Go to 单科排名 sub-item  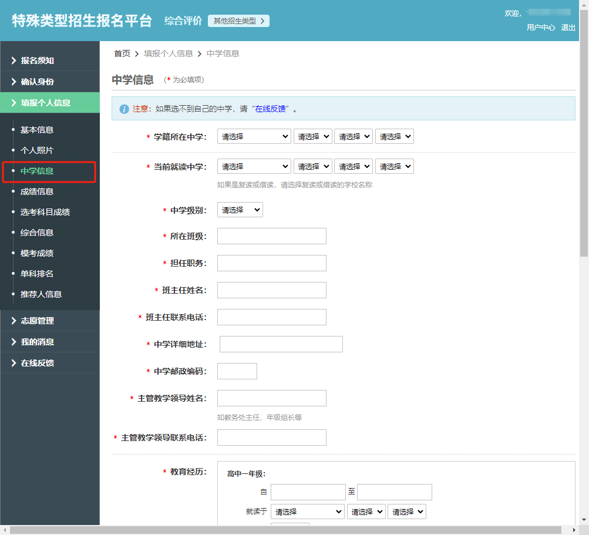37,274
